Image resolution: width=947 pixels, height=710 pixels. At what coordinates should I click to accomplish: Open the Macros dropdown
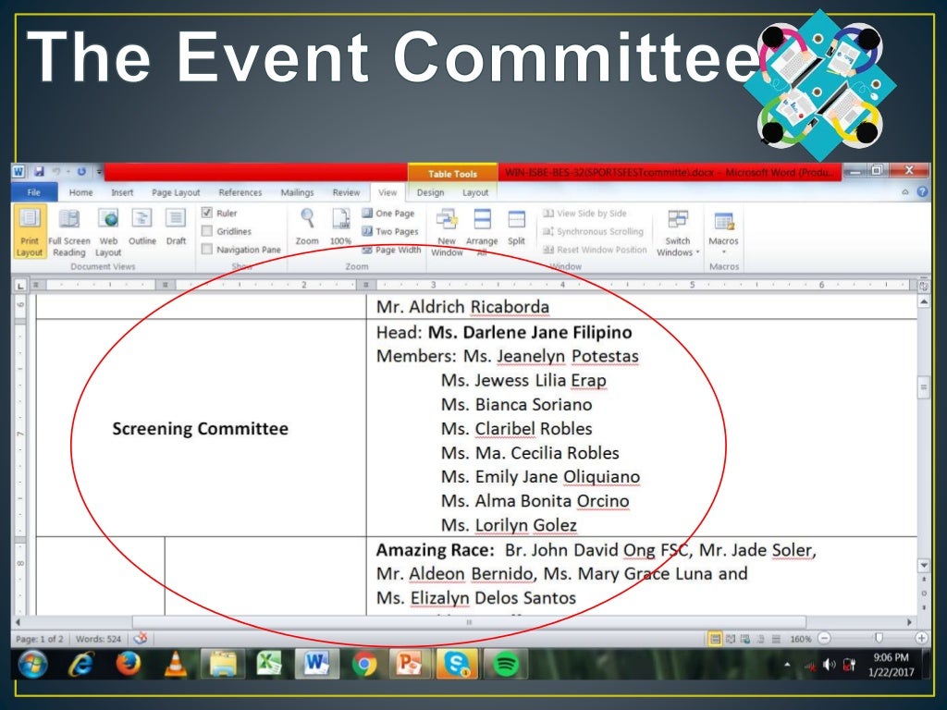pos(723,232)
